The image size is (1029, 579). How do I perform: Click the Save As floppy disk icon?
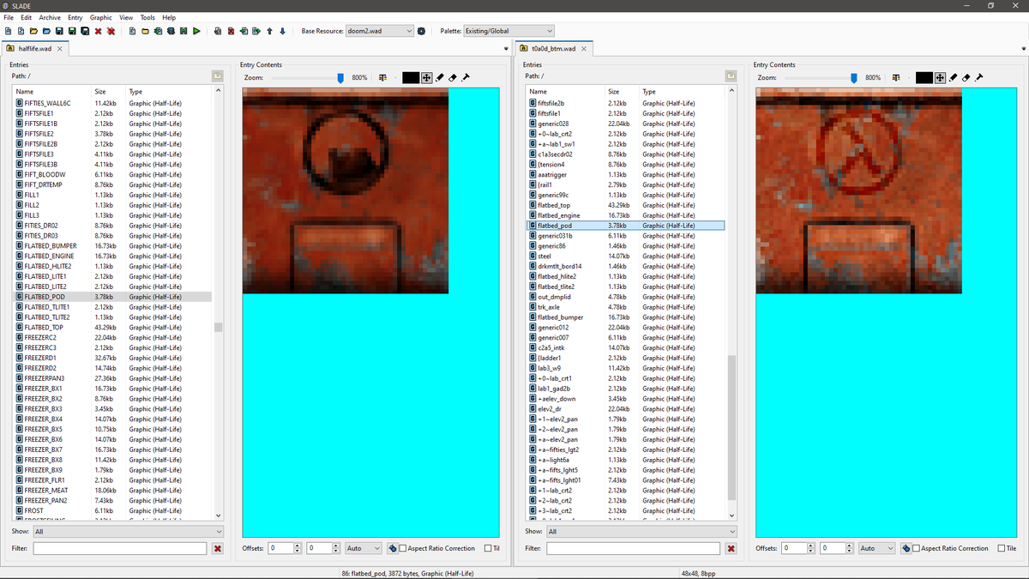tap(72, 31)
